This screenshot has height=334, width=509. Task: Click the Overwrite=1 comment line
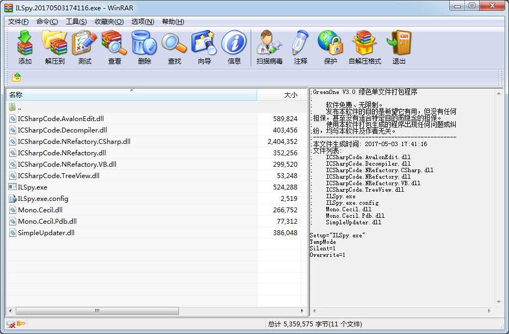327,255
